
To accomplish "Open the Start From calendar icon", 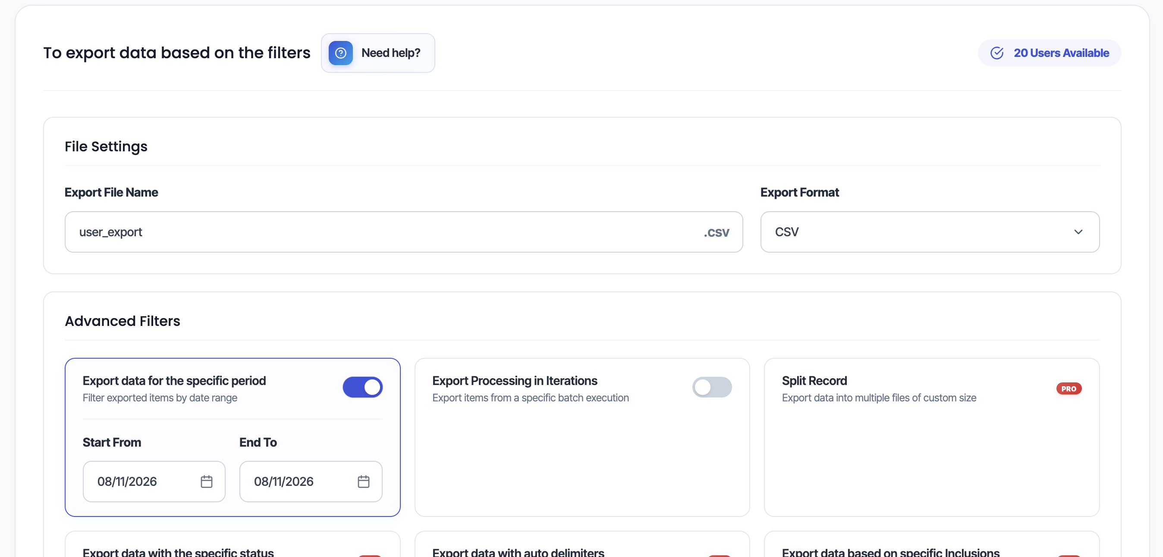I will [x=206, y=482].
